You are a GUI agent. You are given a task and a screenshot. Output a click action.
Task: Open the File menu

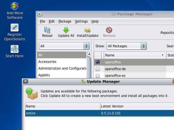point(42,21)
